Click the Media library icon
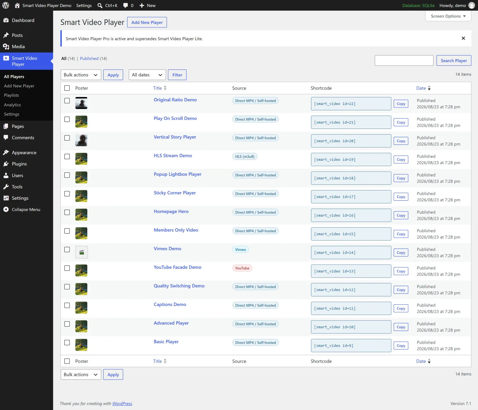Viewport: 478px width, 410px height. coord(6,47)
